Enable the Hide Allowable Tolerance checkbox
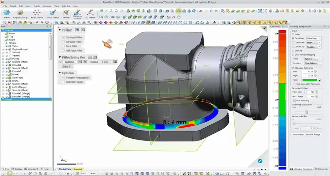The image size is (330, 176). tap(295, 84)
